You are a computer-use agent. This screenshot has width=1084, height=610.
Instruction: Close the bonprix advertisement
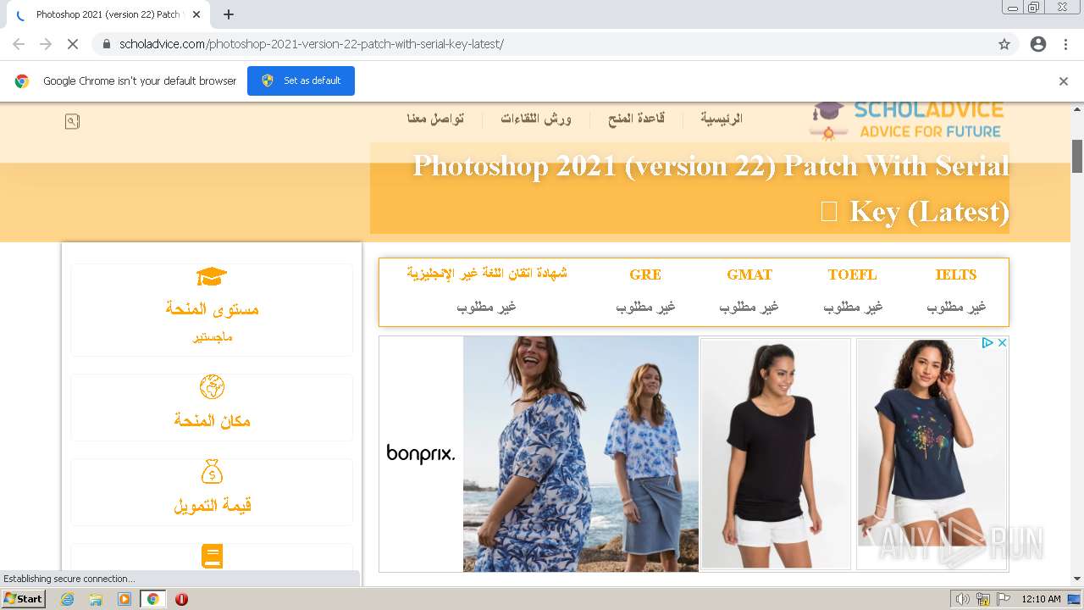[x=1002, y=343]
